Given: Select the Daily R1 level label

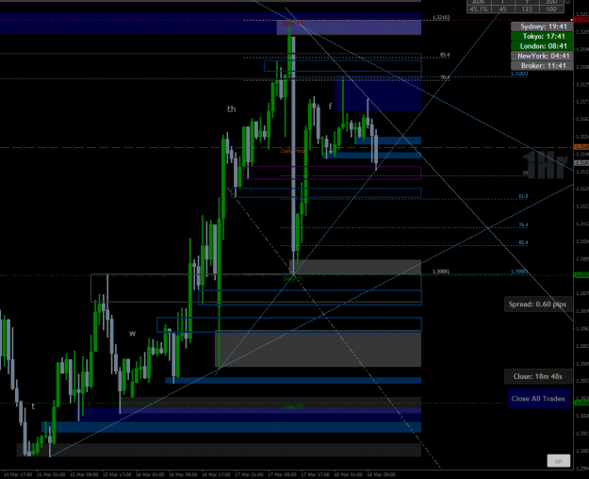Looking at the screenshot, I should (293, 24).
